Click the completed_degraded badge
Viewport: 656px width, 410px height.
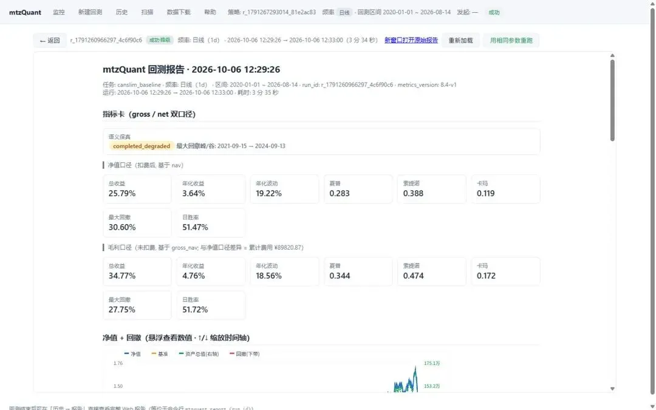(142, 146)
